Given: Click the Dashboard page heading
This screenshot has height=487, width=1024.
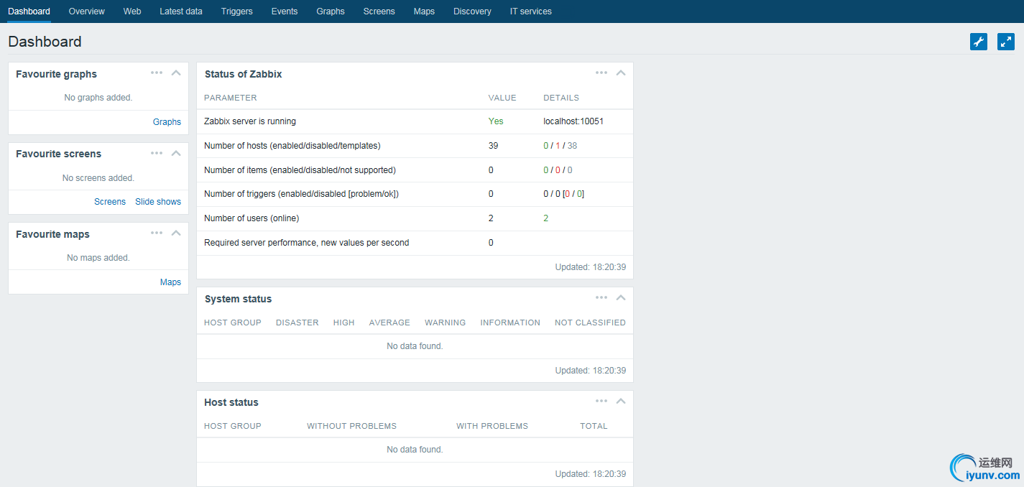Looking at the screenshot, I should 45,42.
